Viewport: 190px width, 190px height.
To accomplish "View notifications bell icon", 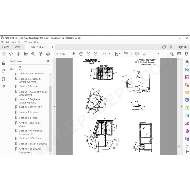I will coord(171,47).
